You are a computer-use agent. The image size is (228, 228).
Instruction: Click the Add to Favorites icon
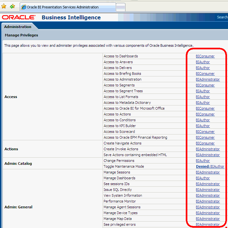click(13, 6)
